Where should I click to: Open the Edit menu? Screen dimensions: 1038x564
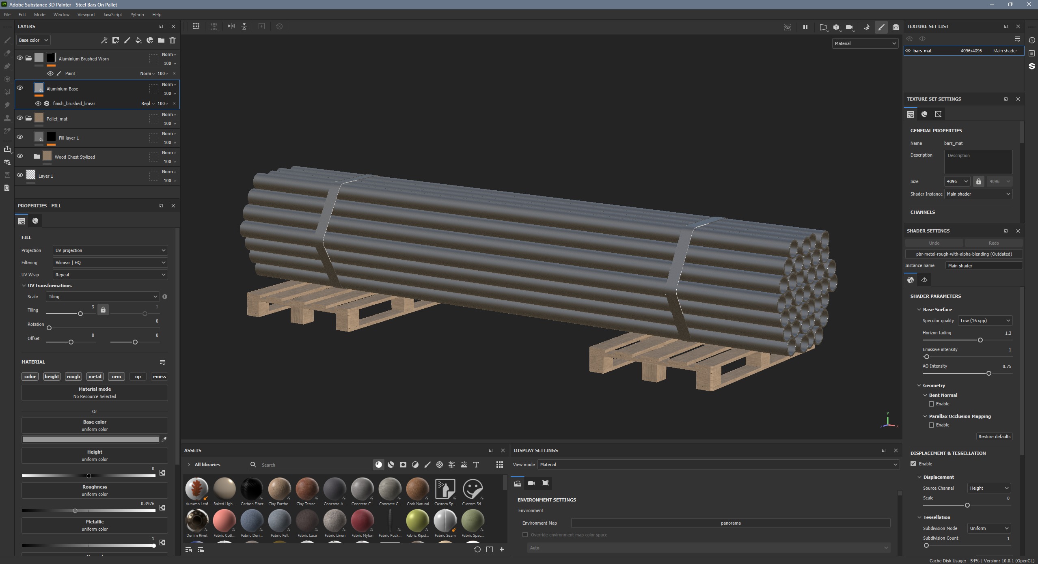(x=22, y=15)
